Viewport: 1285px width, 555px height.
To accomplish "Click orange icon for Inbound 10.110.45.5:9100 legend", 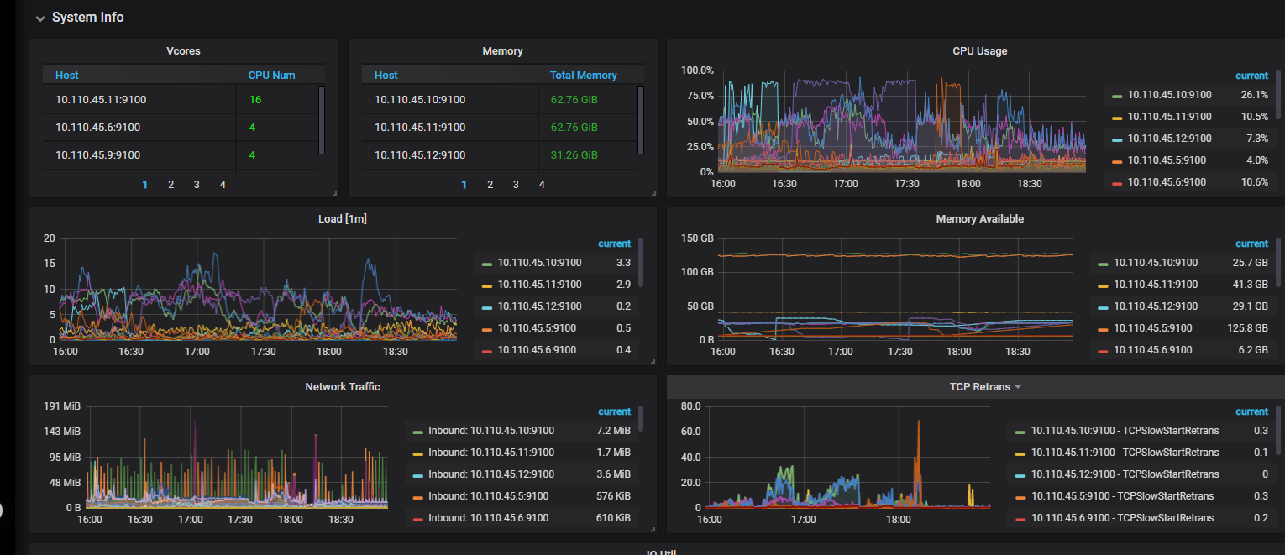I will click(x=417, y=496).
